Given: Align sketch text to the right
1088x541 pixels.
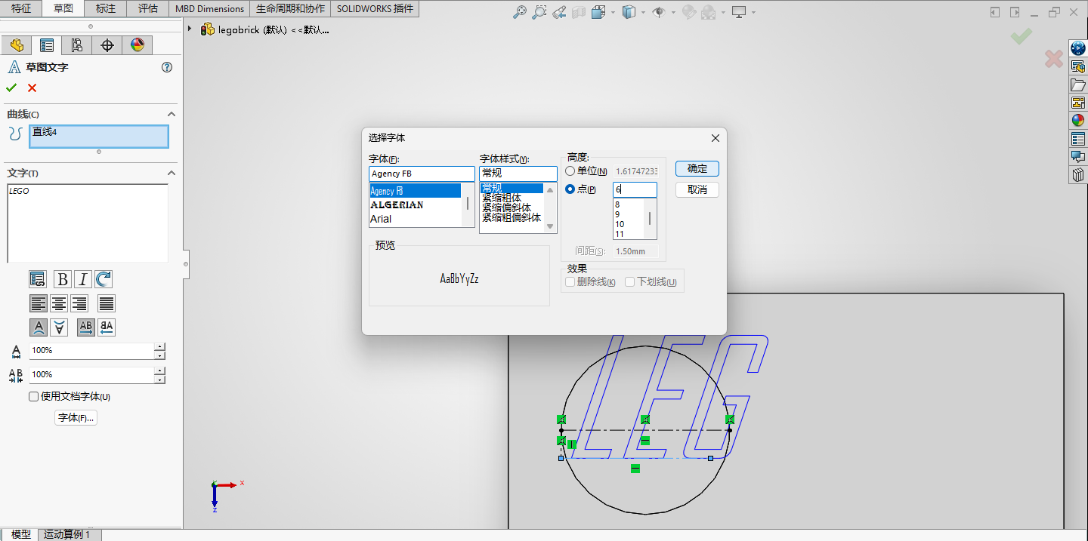Looking at the screenshot, I should [x=79, y=303].
